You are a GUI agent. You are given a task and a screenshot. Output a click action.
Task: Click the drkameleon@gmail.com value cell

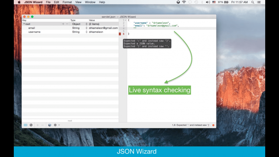coord(103,28)
